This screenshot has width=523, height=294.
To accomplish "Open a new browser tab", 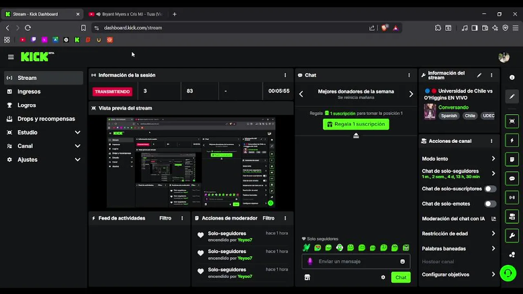I will (174, 14).
